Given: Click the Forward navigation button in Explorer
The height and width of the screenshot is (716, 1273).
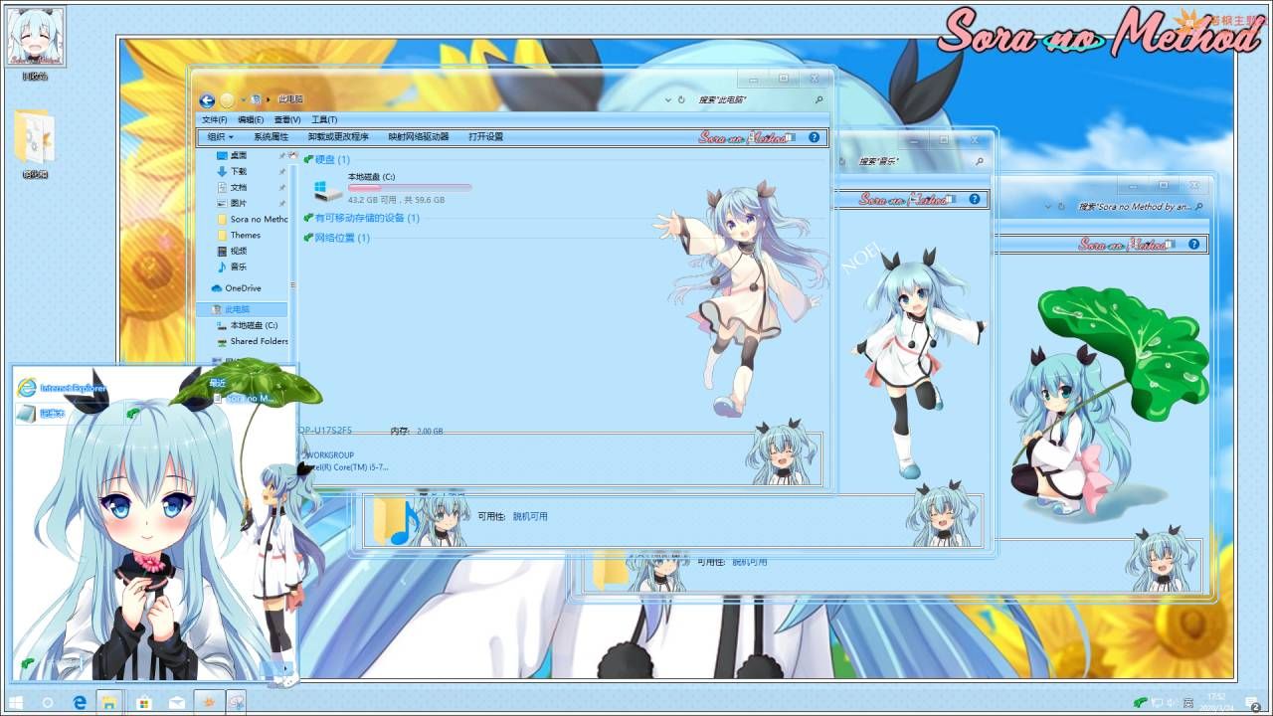Looking at the screenshot, I should click(228, 100).
